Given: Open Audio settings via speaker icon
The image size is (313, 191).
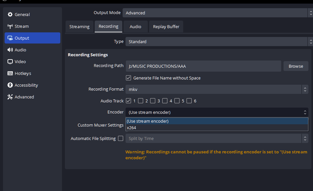Looking at the screenshot, I should click(11, 50).
